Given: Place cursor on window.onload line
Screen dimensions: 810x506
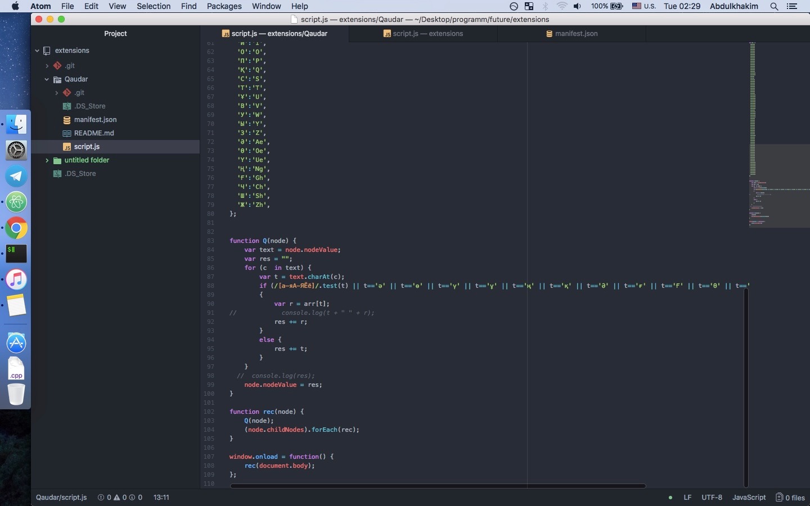Looking at the screenshot, I should [x=281, y=457].
